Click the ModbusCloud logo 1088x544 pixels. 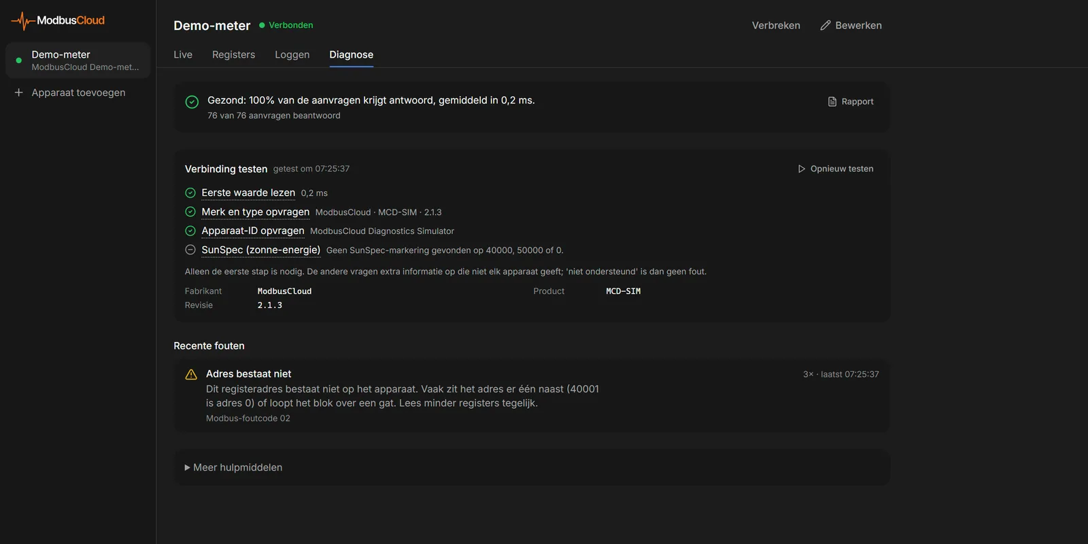coord(58,20)
